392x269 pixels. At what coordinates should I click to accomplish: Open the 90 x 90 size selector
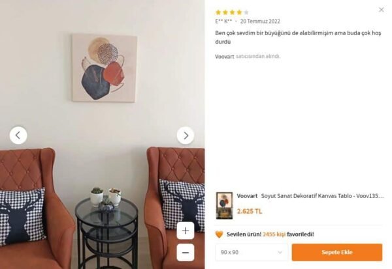click(x=252, y=252)
